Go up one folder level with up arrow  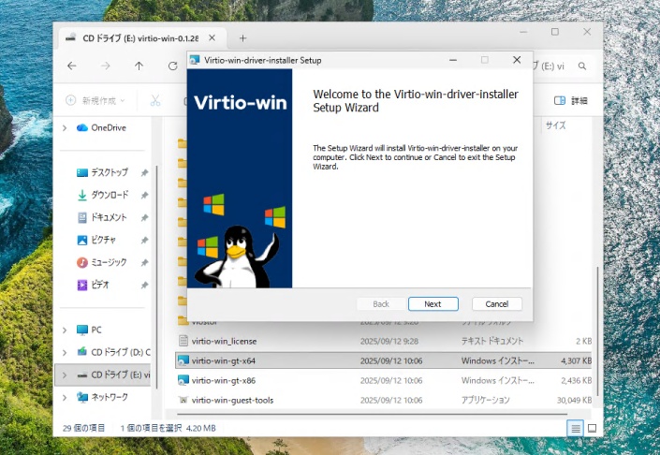pos(139,66)
